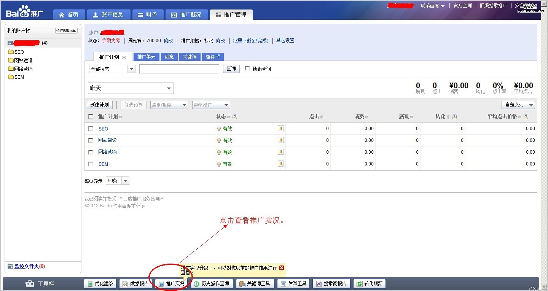Open the 更多操作 dropdown
The height and width of the screenshot is (291, 548).
point(211,105)
